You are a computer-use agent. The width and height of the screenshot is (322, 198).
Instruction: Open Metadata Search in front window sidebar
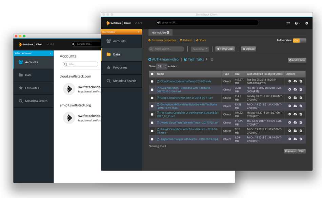[121, 81]
